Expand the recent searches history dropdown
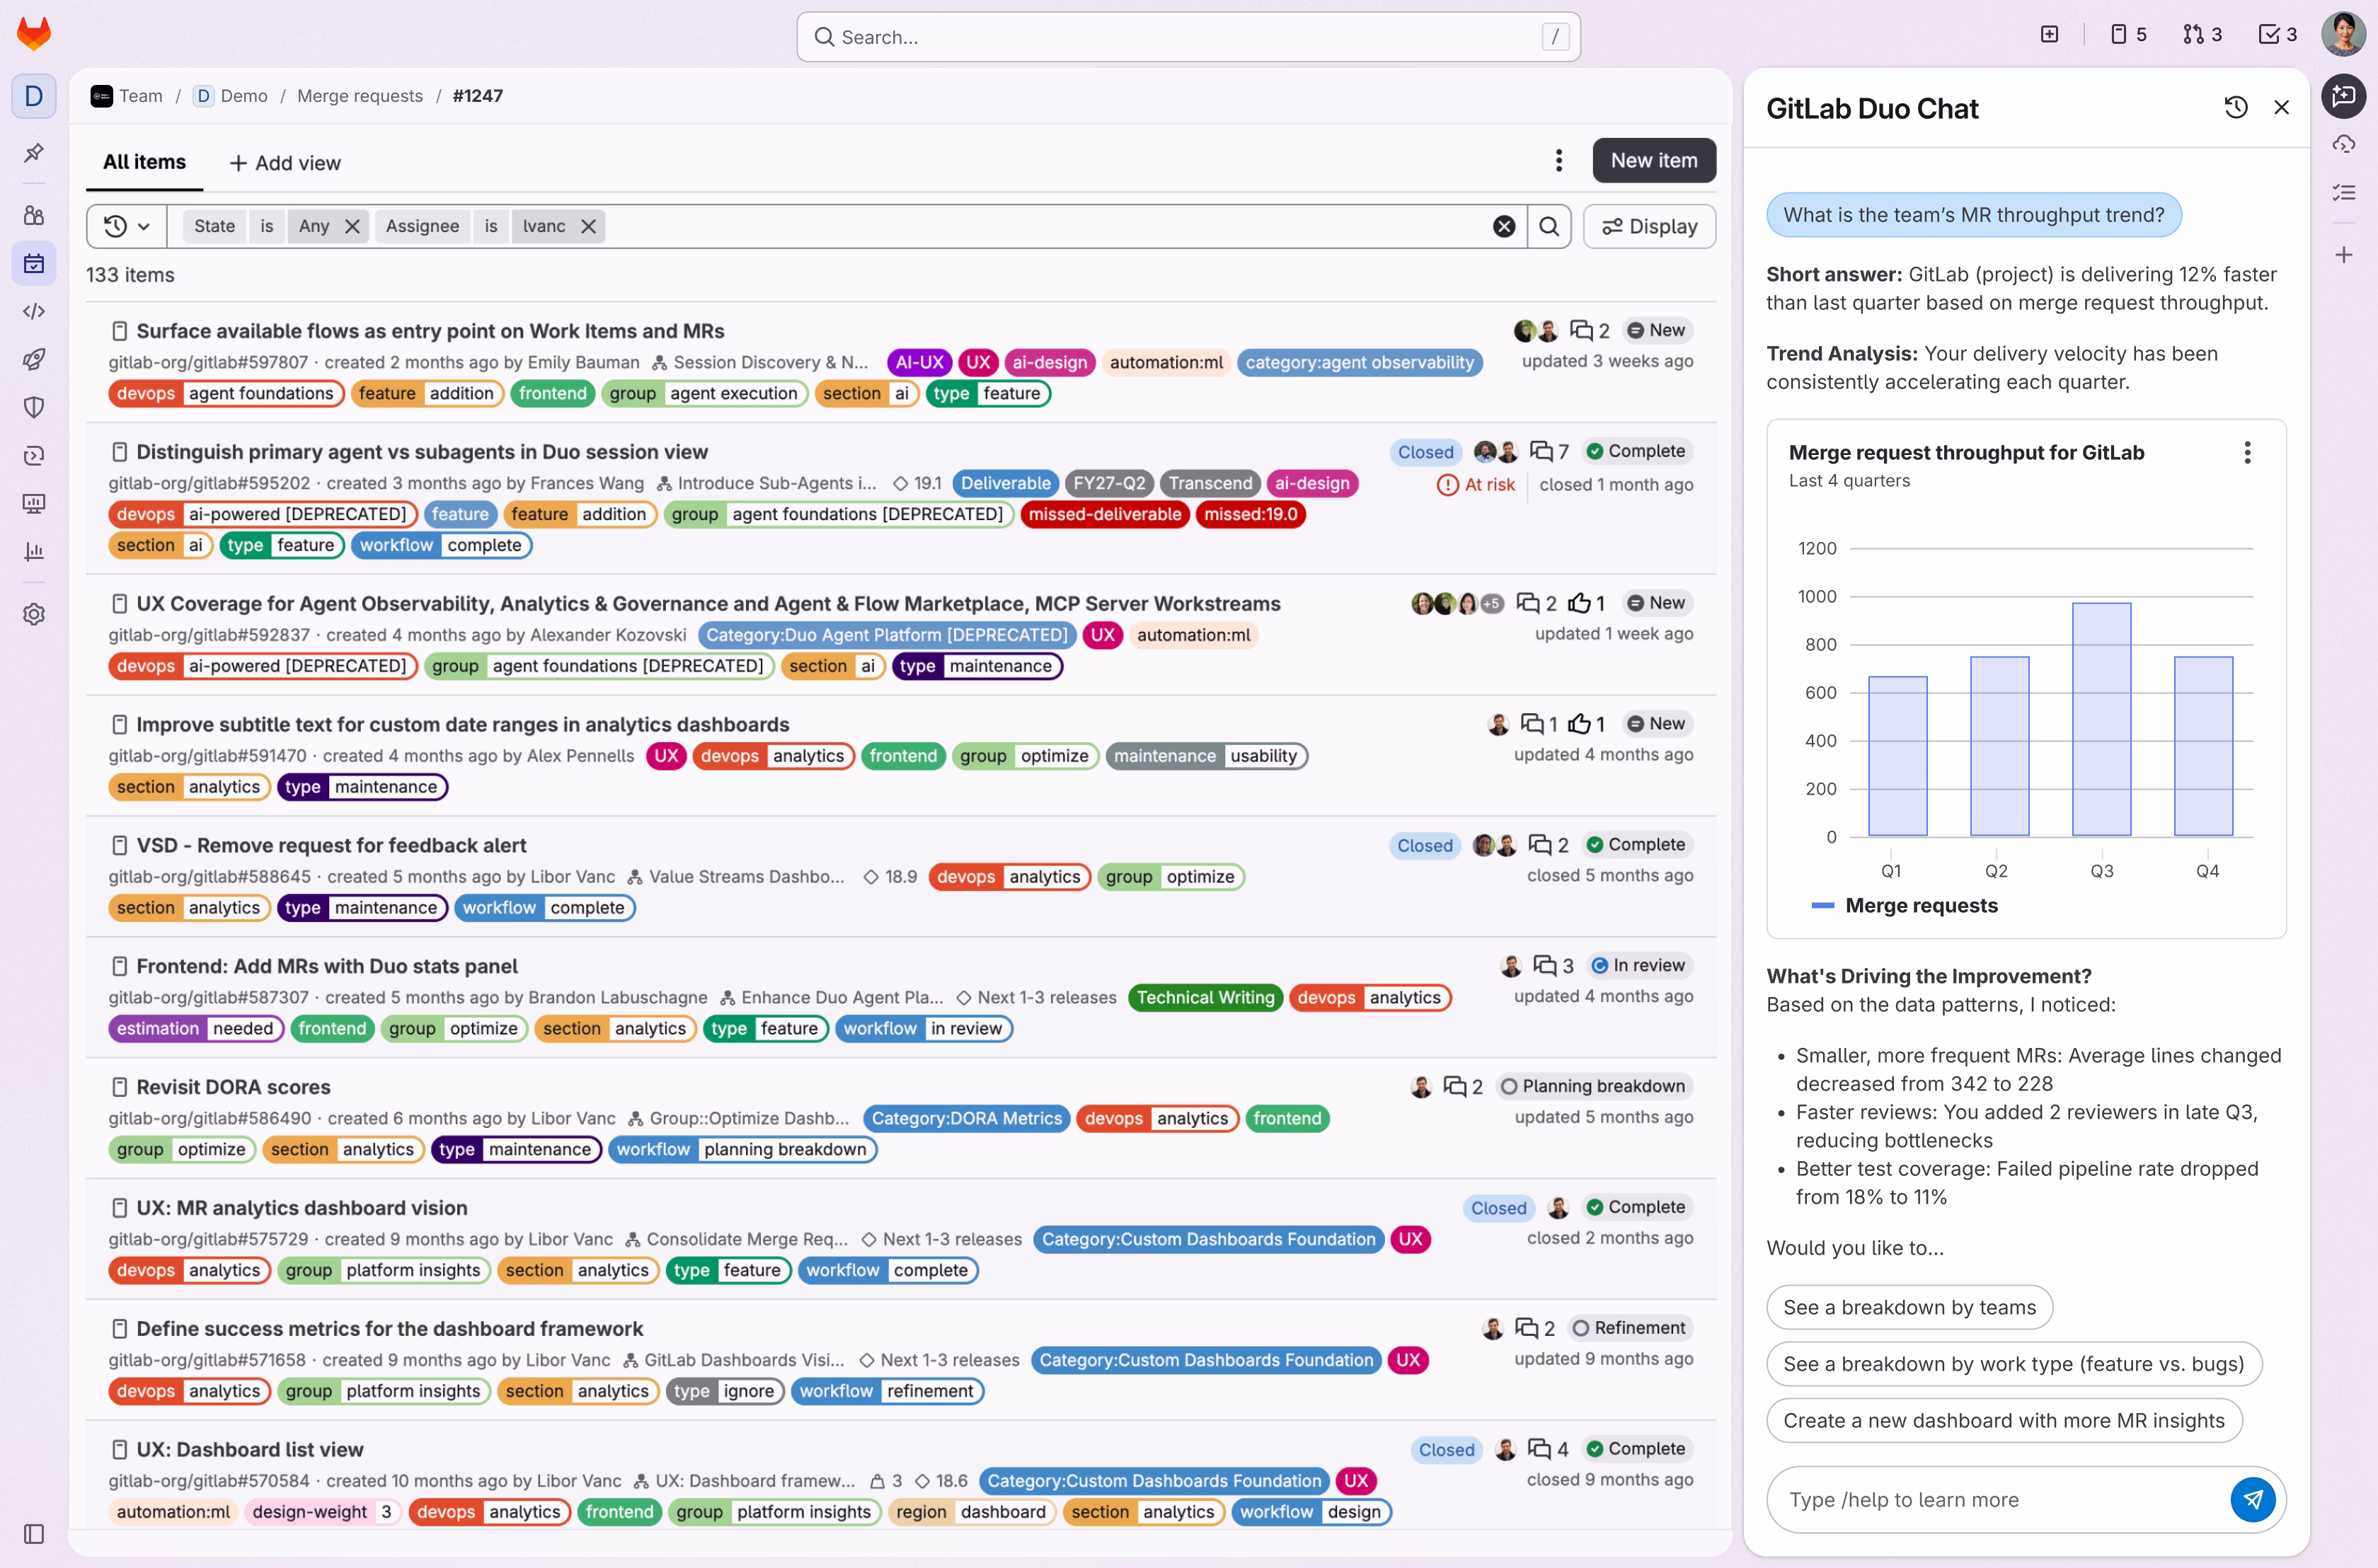The height and width of the screenshot is (1568, 2378). click(127, 226)
